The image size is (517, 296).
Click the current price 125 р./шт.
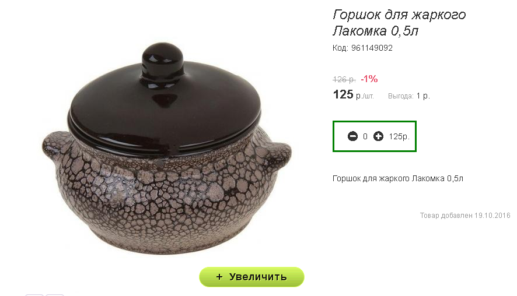point(353,95)
